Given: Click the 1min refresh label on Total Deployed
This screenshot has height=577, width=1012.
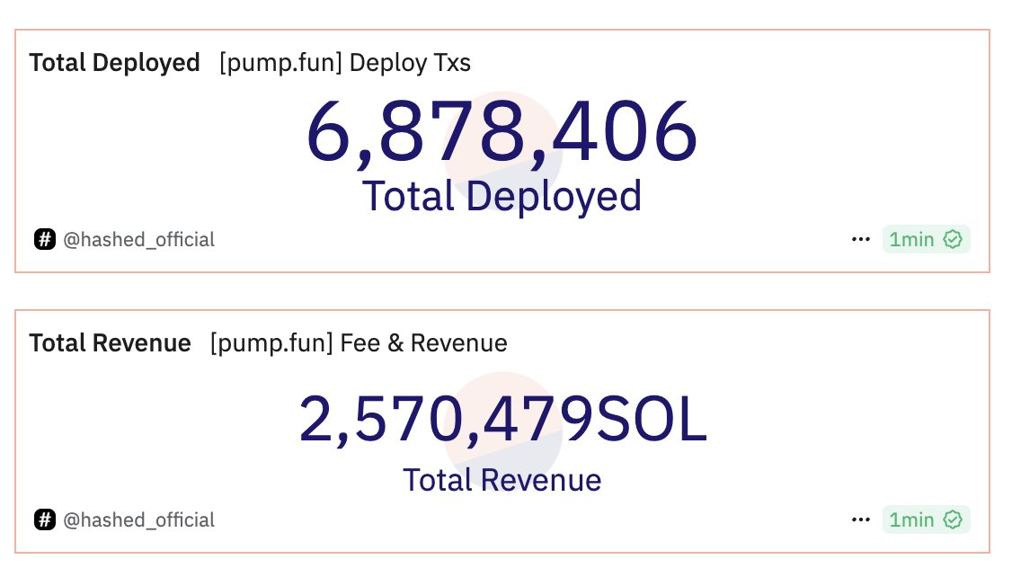Looking at the screenshot, I should (911, 239).
